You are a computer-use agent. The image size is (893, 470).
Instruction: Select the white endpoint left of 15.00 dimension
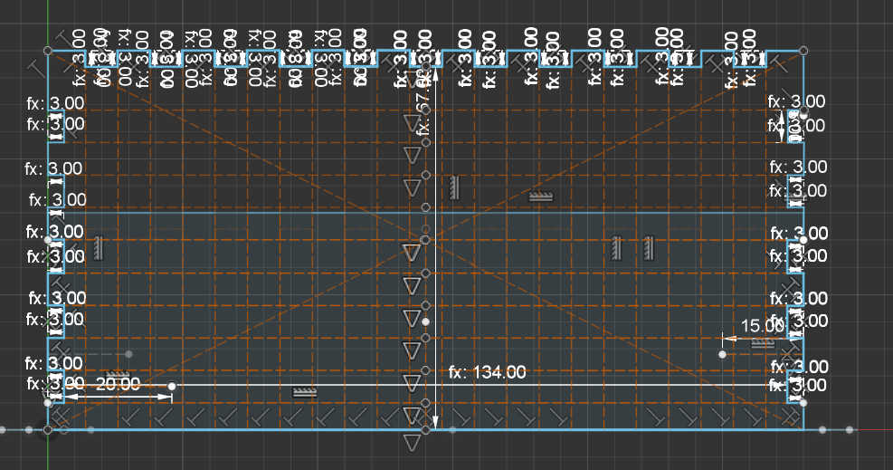pos(722,354)
